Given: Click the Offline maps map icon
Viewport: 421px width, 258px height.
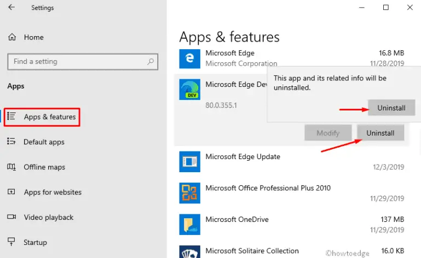Looking at the screenshot, I should click(x=11, y=167).
